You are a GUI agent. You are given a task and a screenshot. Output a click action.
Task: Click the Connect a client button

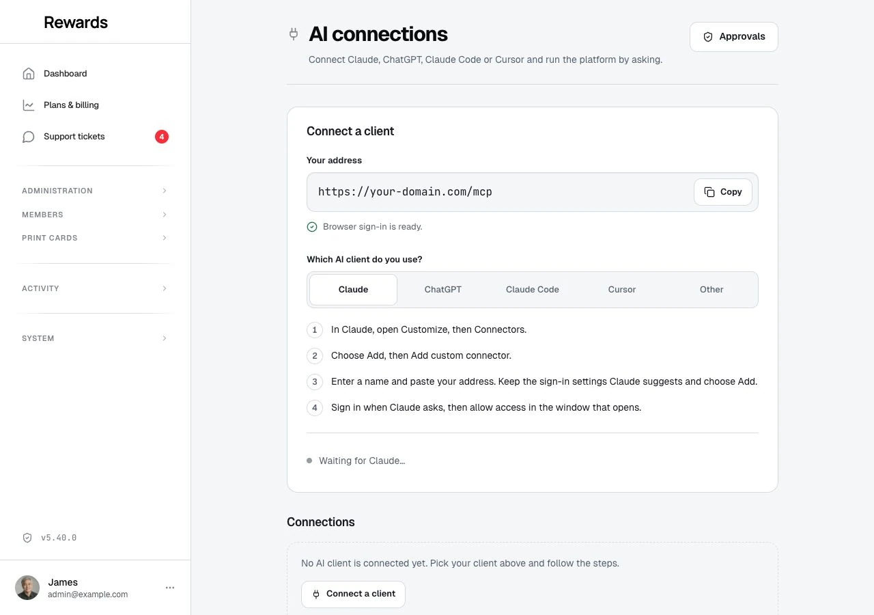353,594
